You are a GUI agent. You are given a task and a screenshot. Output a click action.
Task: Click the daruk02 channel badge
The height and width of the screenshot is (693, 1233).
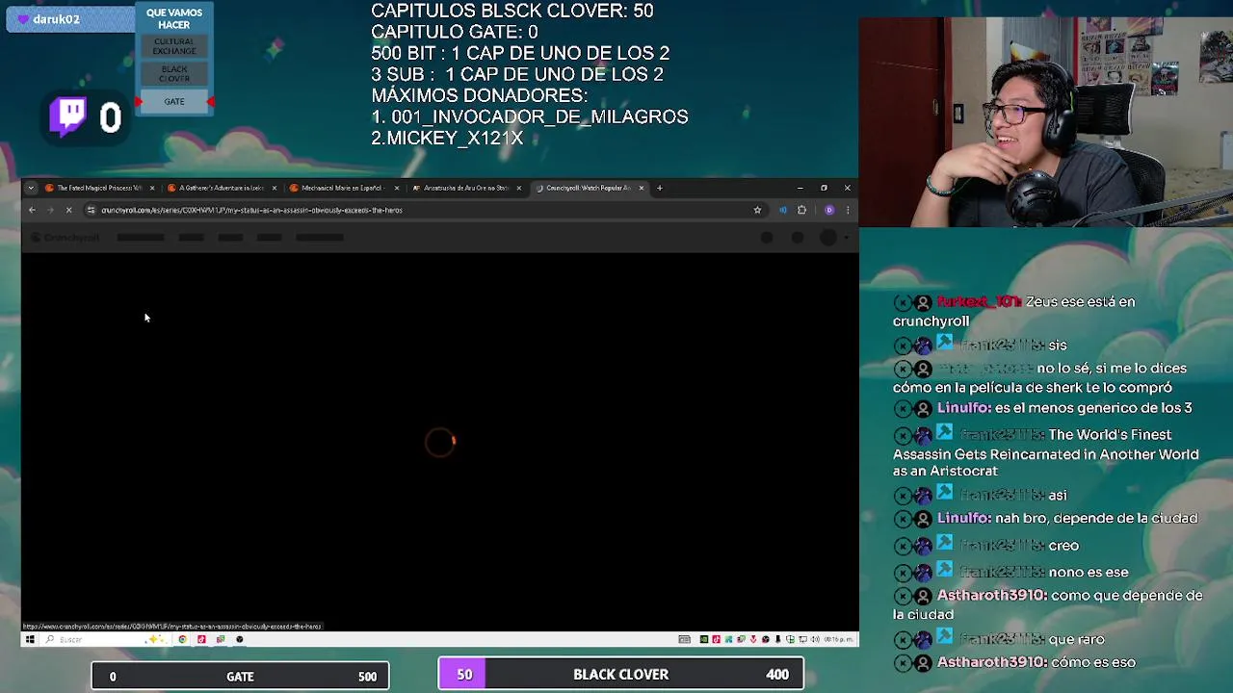69,19
